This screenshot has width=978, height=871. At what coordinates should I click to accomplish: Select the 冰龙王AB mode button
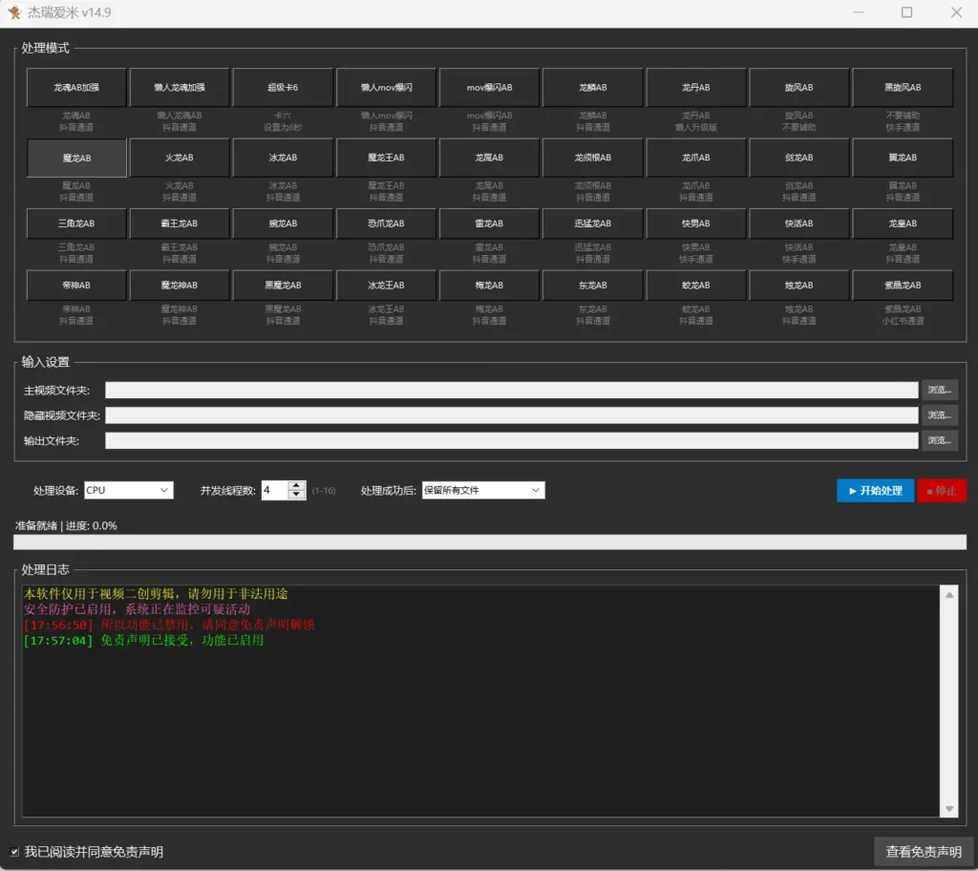tap(386, 286)
